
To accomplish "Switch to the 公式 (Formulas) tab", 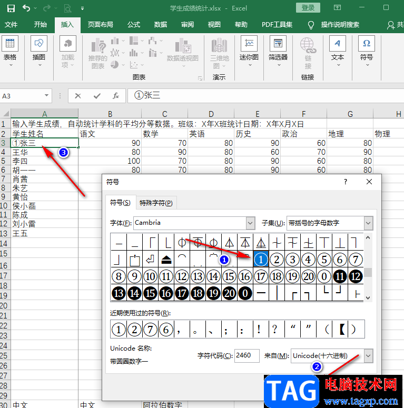I will [x=134, y=25].
